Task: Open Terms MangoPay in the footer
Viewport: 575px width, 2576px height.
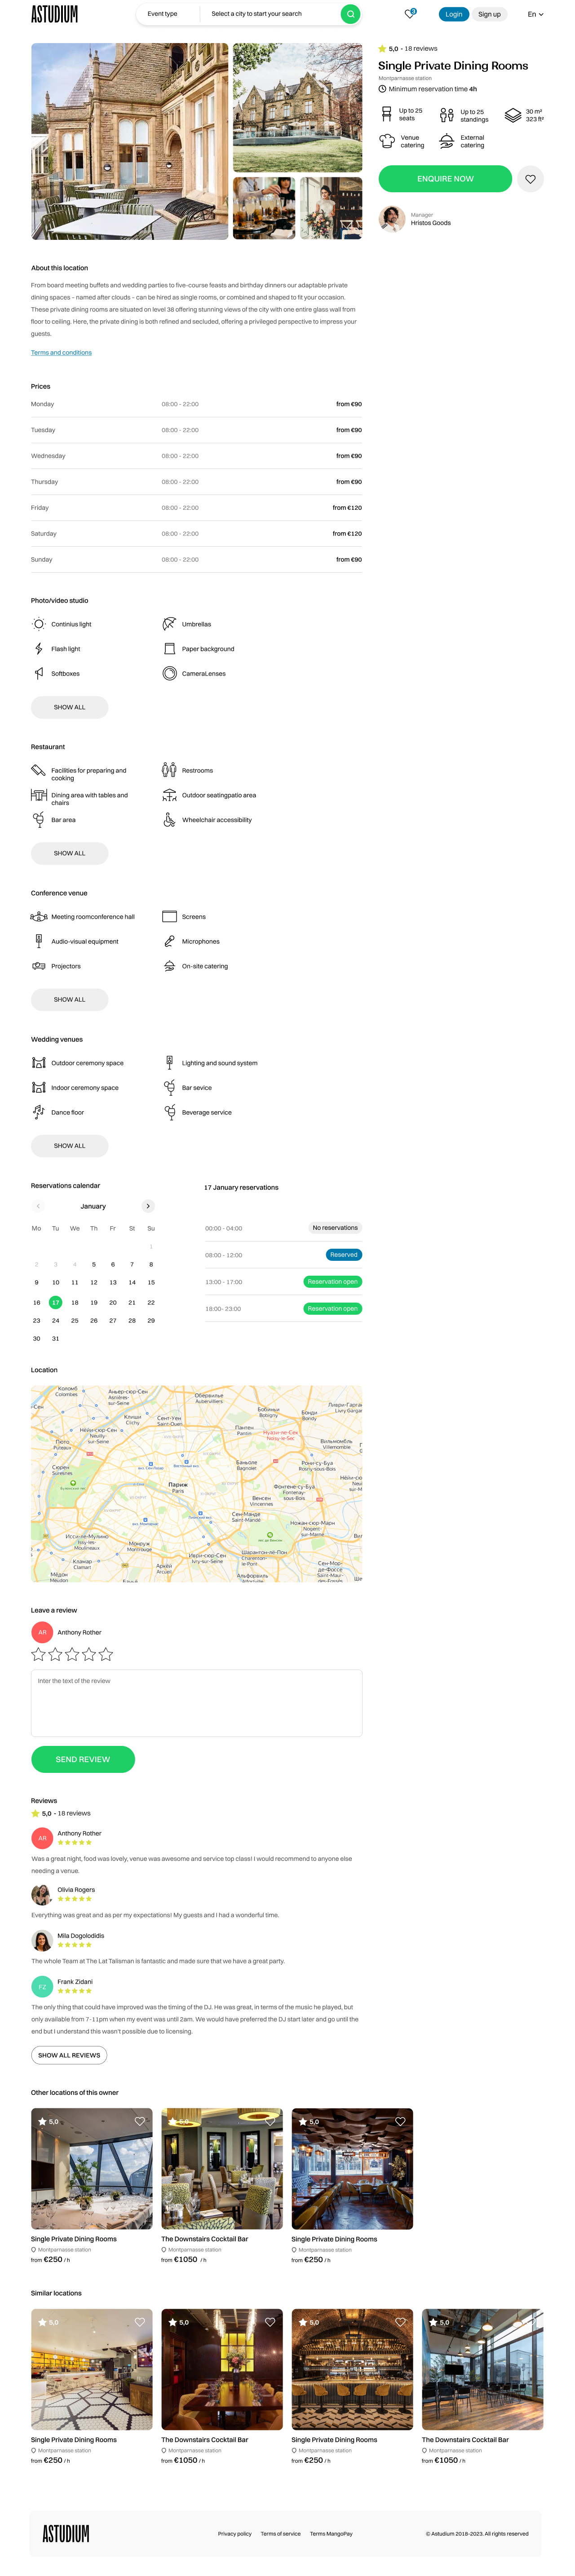Action: coord(331,2534)
